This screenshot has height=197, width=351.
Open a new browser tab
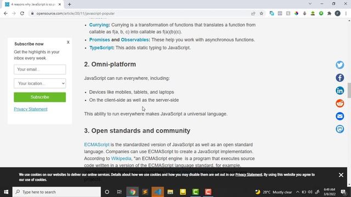70,4
